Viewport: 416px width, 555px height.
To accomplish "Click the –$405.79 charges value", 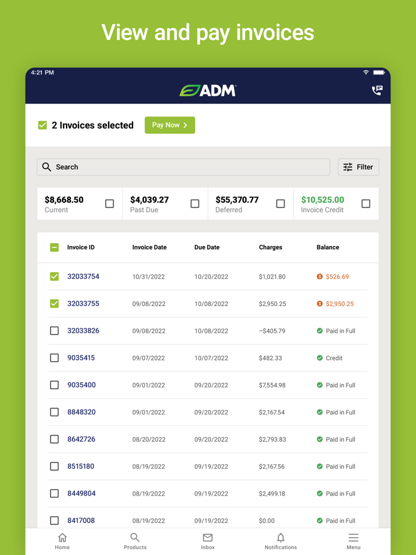I will pos(272,331).
